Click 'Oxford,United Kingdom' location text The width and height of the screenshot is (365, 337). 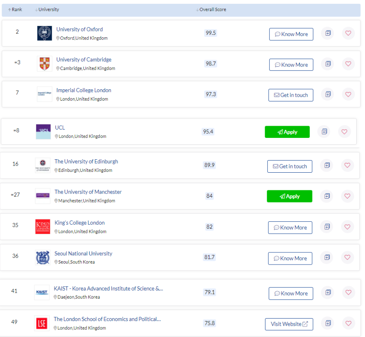click(x=84, y=38)
